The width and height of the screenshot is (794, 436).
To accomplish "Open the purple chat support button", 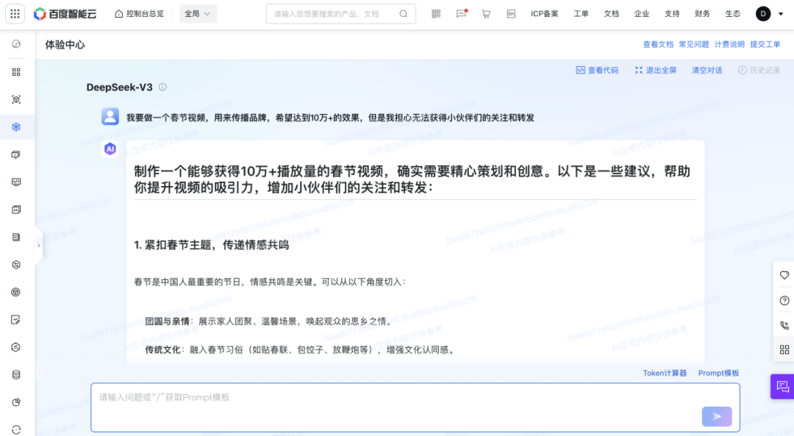I will tap(782, 387).
